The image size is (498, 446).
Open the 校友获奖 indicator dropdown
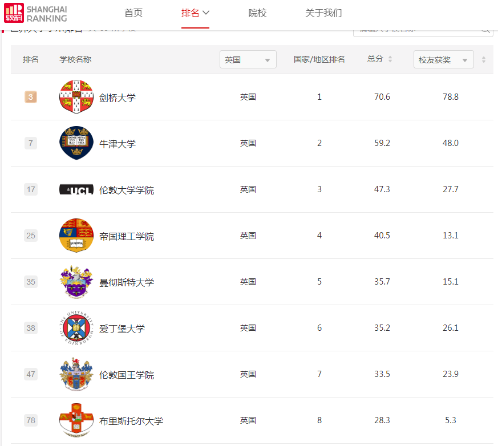(x=444, y=59)
